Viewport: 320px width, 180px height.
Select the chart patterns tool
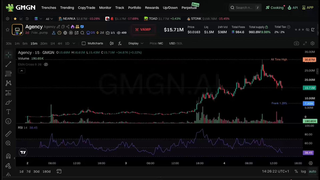pos(8,83)
